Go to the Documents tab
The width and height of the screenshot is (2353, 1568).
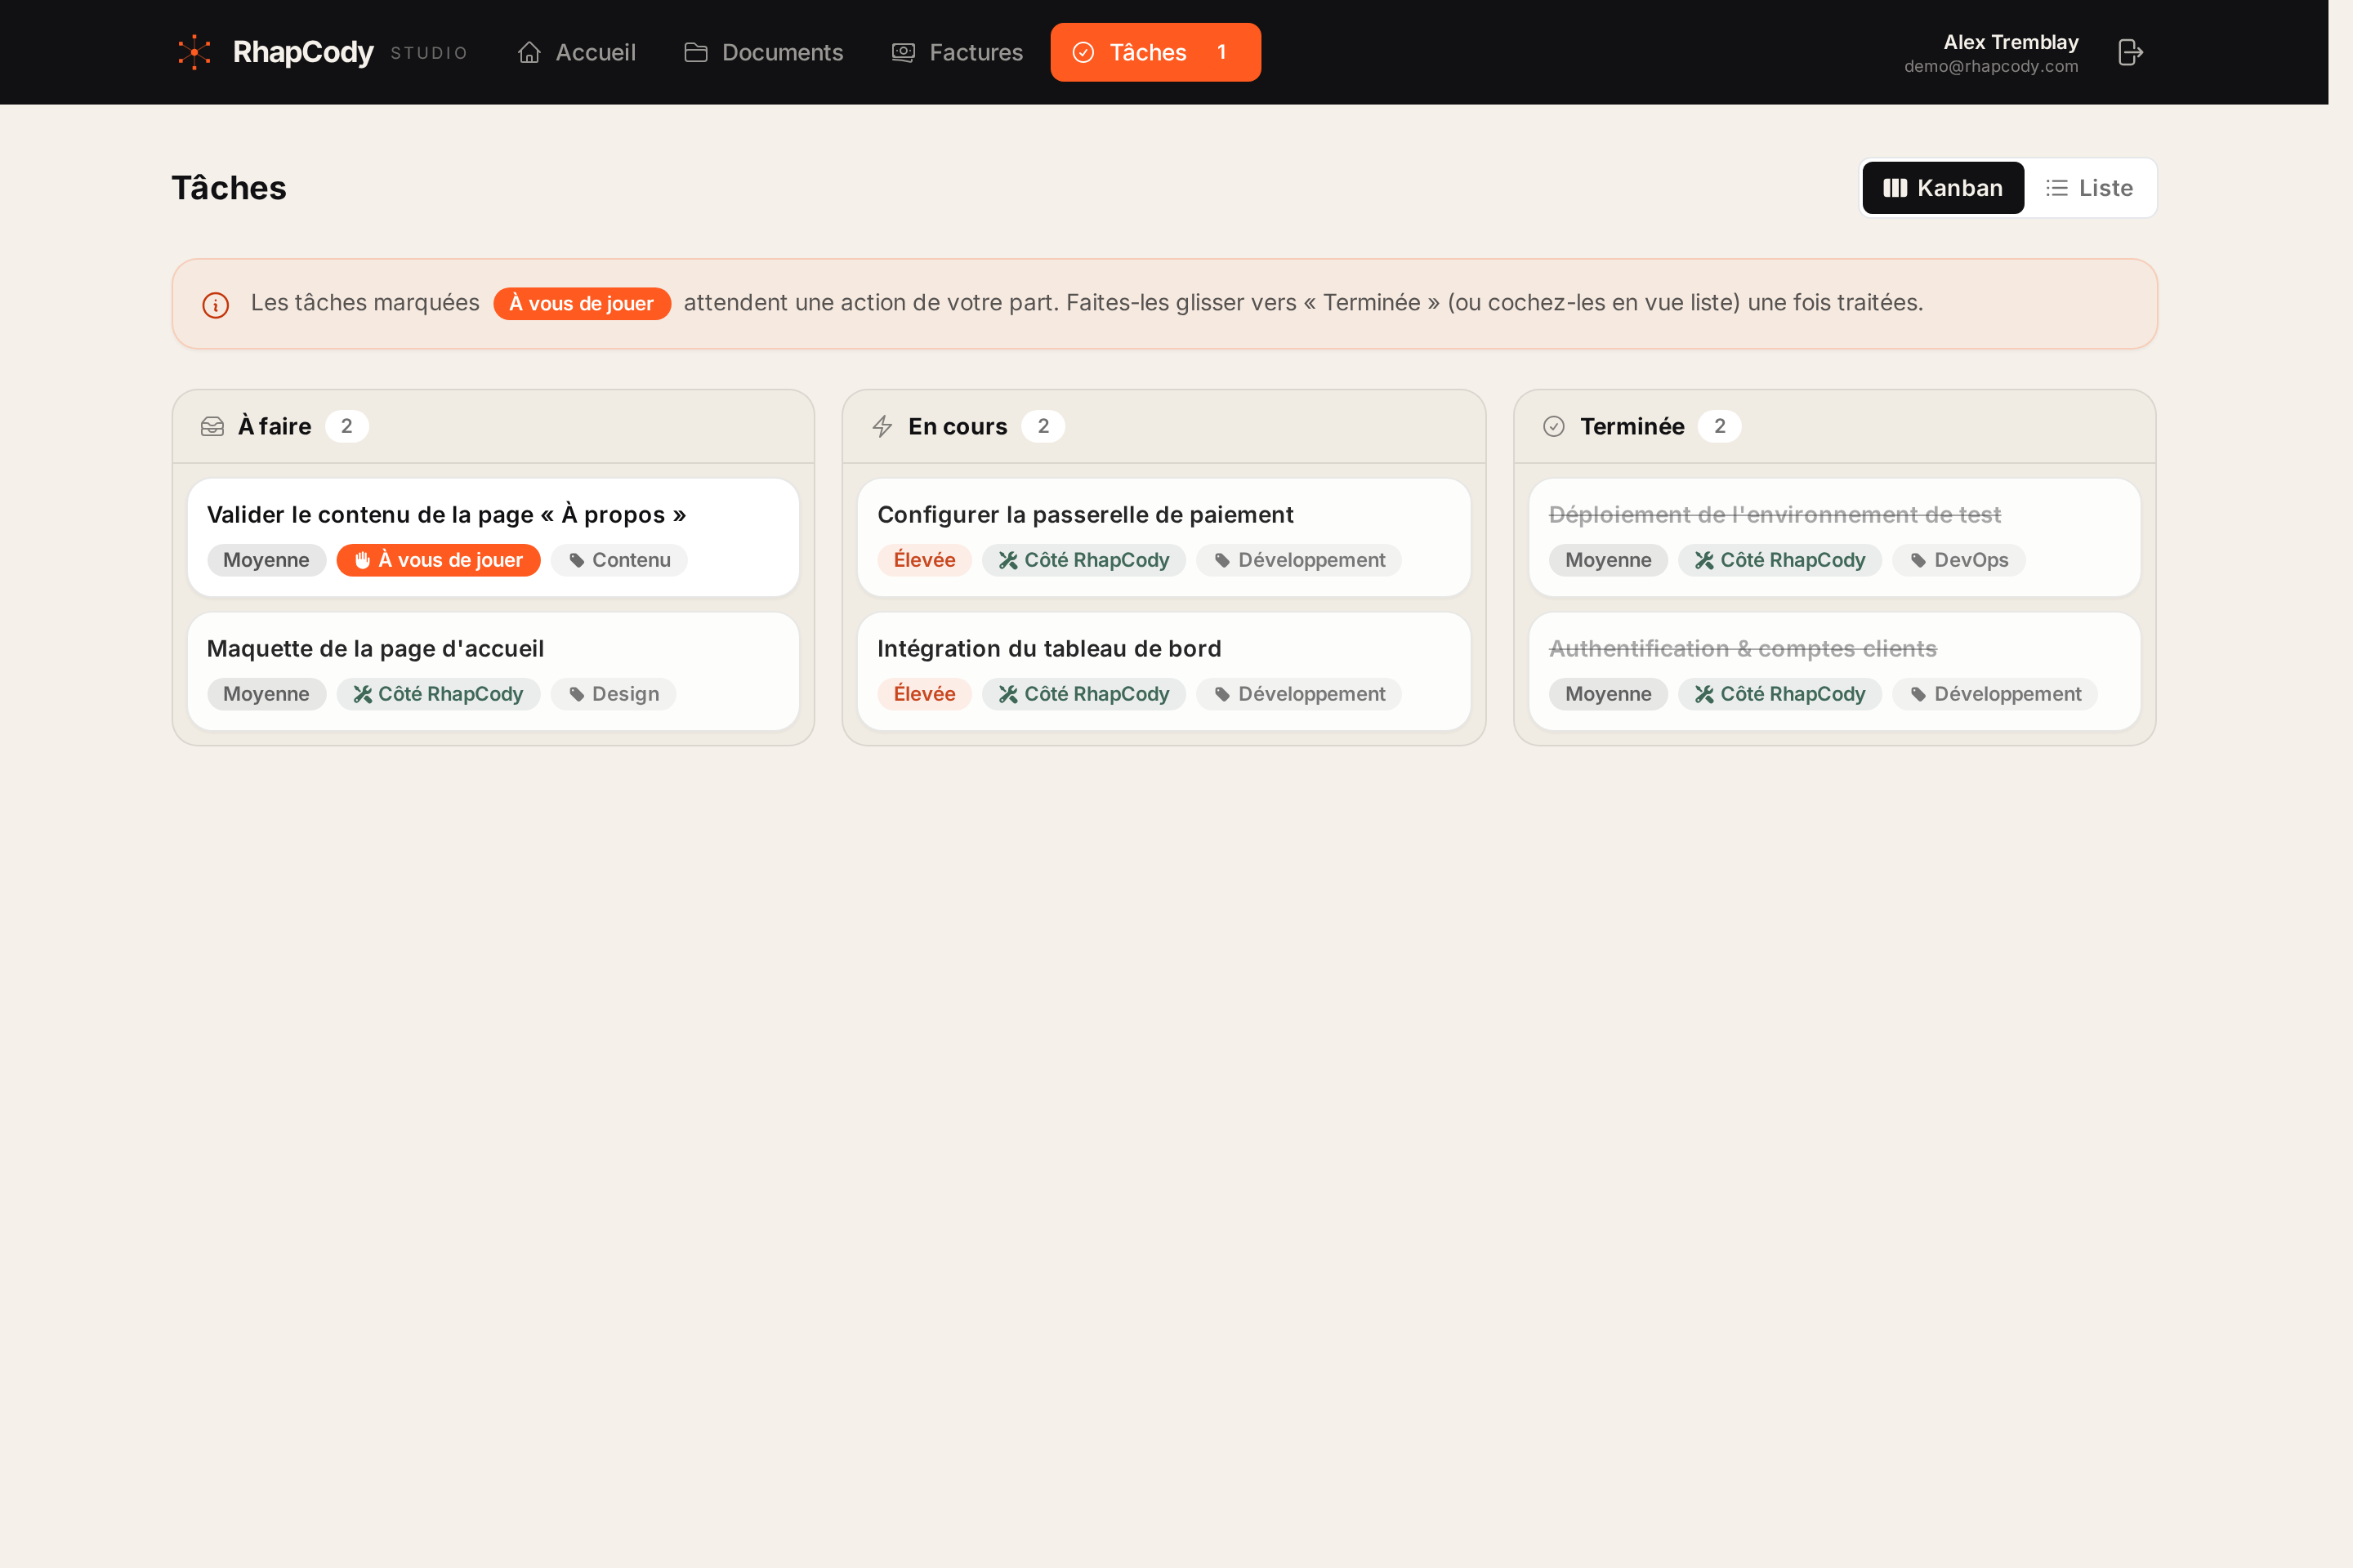point(763,52)
